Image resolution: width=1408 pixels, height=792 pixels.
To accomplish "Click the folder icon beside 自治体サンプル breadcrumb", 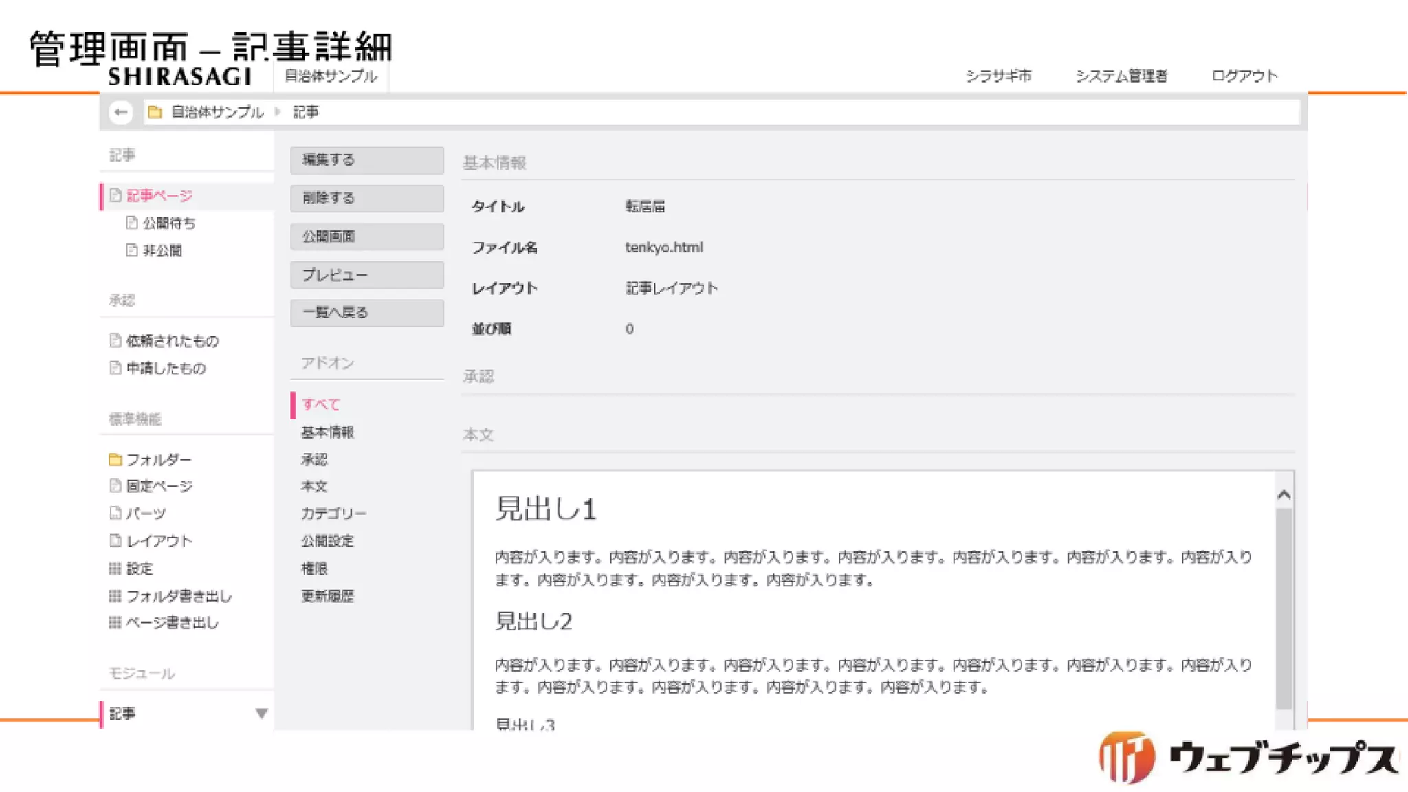I will (155, 112).
